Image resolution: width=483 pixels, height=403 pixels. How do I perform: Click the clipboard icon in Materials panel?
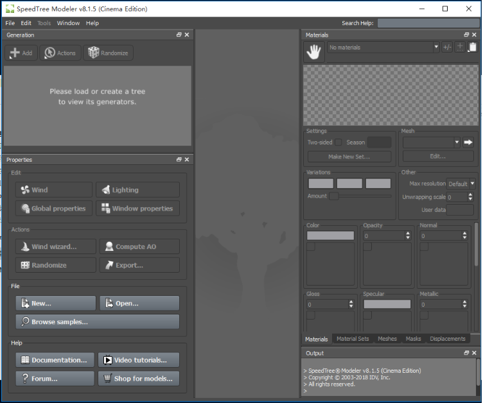[473, 47]
